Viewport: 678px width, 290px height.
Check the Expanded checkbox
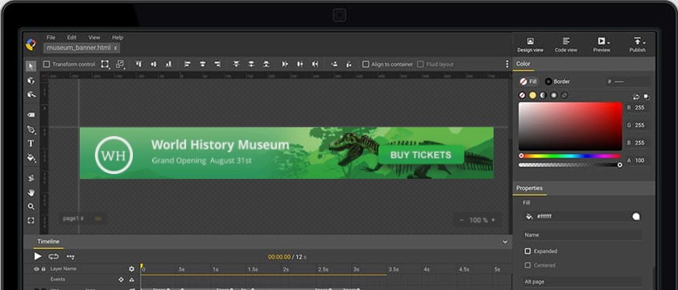[527, 251]
